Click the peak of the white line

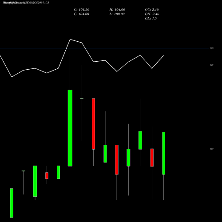point(70,40)
